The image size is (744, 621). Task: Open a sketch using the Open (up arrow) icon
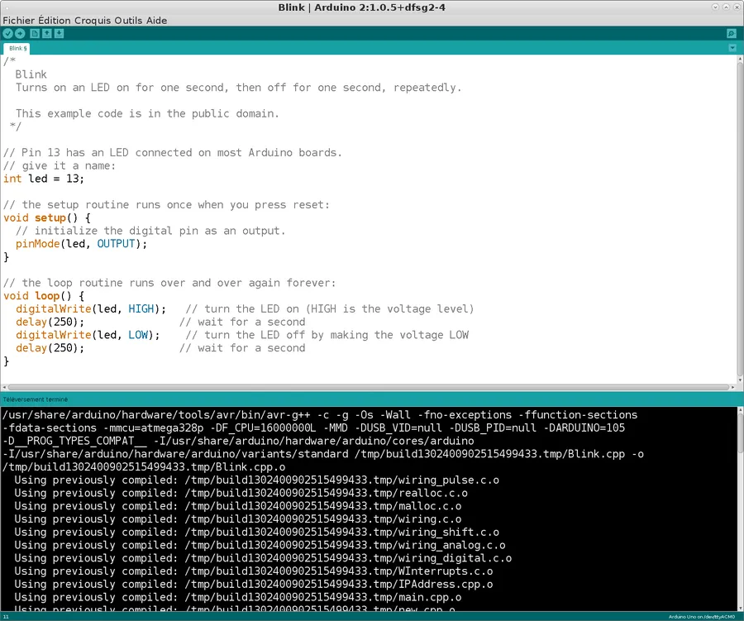46,33
